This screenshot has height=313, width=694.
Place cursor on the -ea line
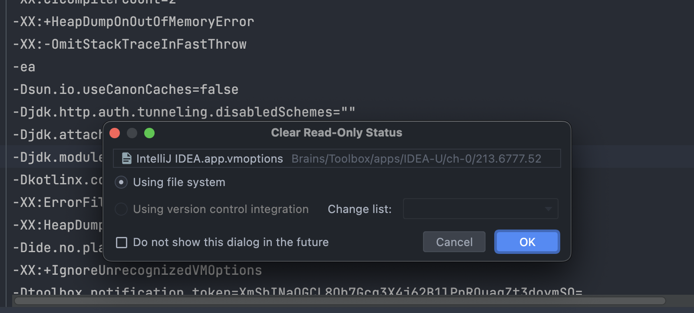tap(24, 67)
